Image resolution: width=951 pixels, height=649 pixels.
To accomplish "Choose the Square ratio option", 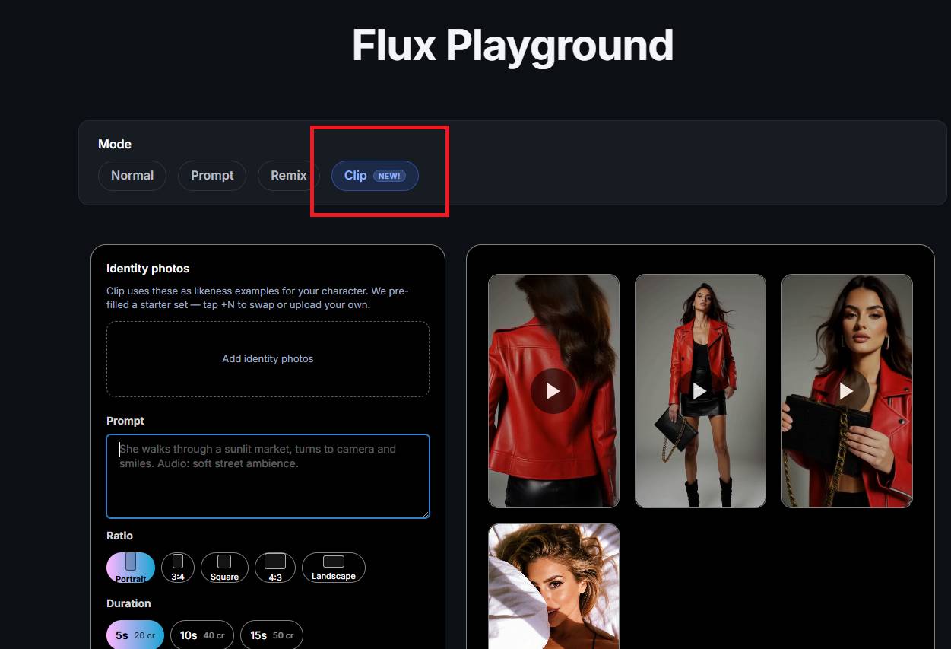I will point(224,568).
